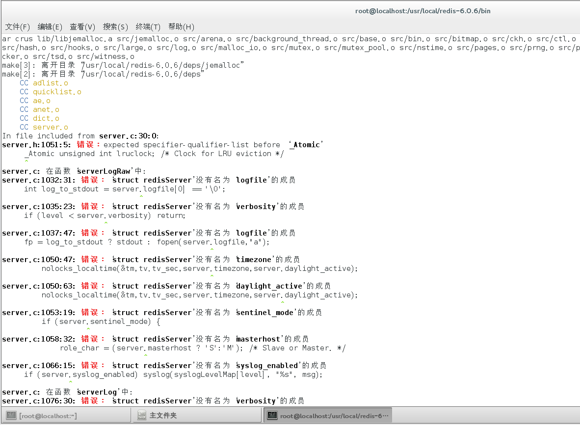Click the 'server.c:1032:31' error line
580x425 pixels.
[x=149, y=180]
